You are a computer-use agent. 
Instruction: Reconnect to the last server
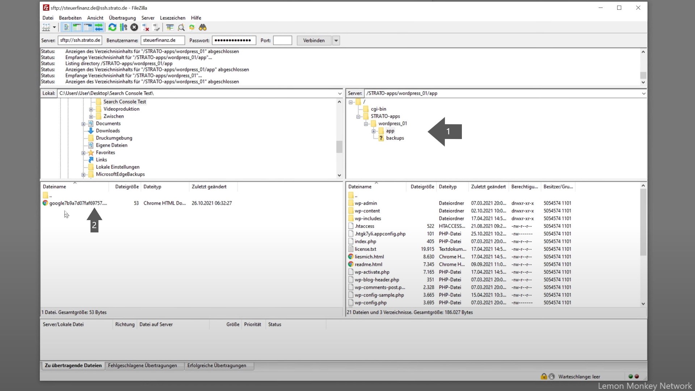(x=156, y=27)
